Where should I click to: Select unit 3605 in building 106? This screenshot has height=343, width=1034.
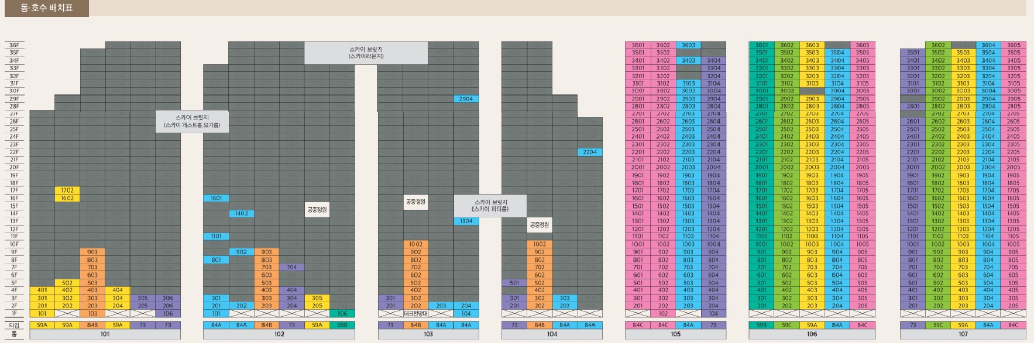click(863, 45)
